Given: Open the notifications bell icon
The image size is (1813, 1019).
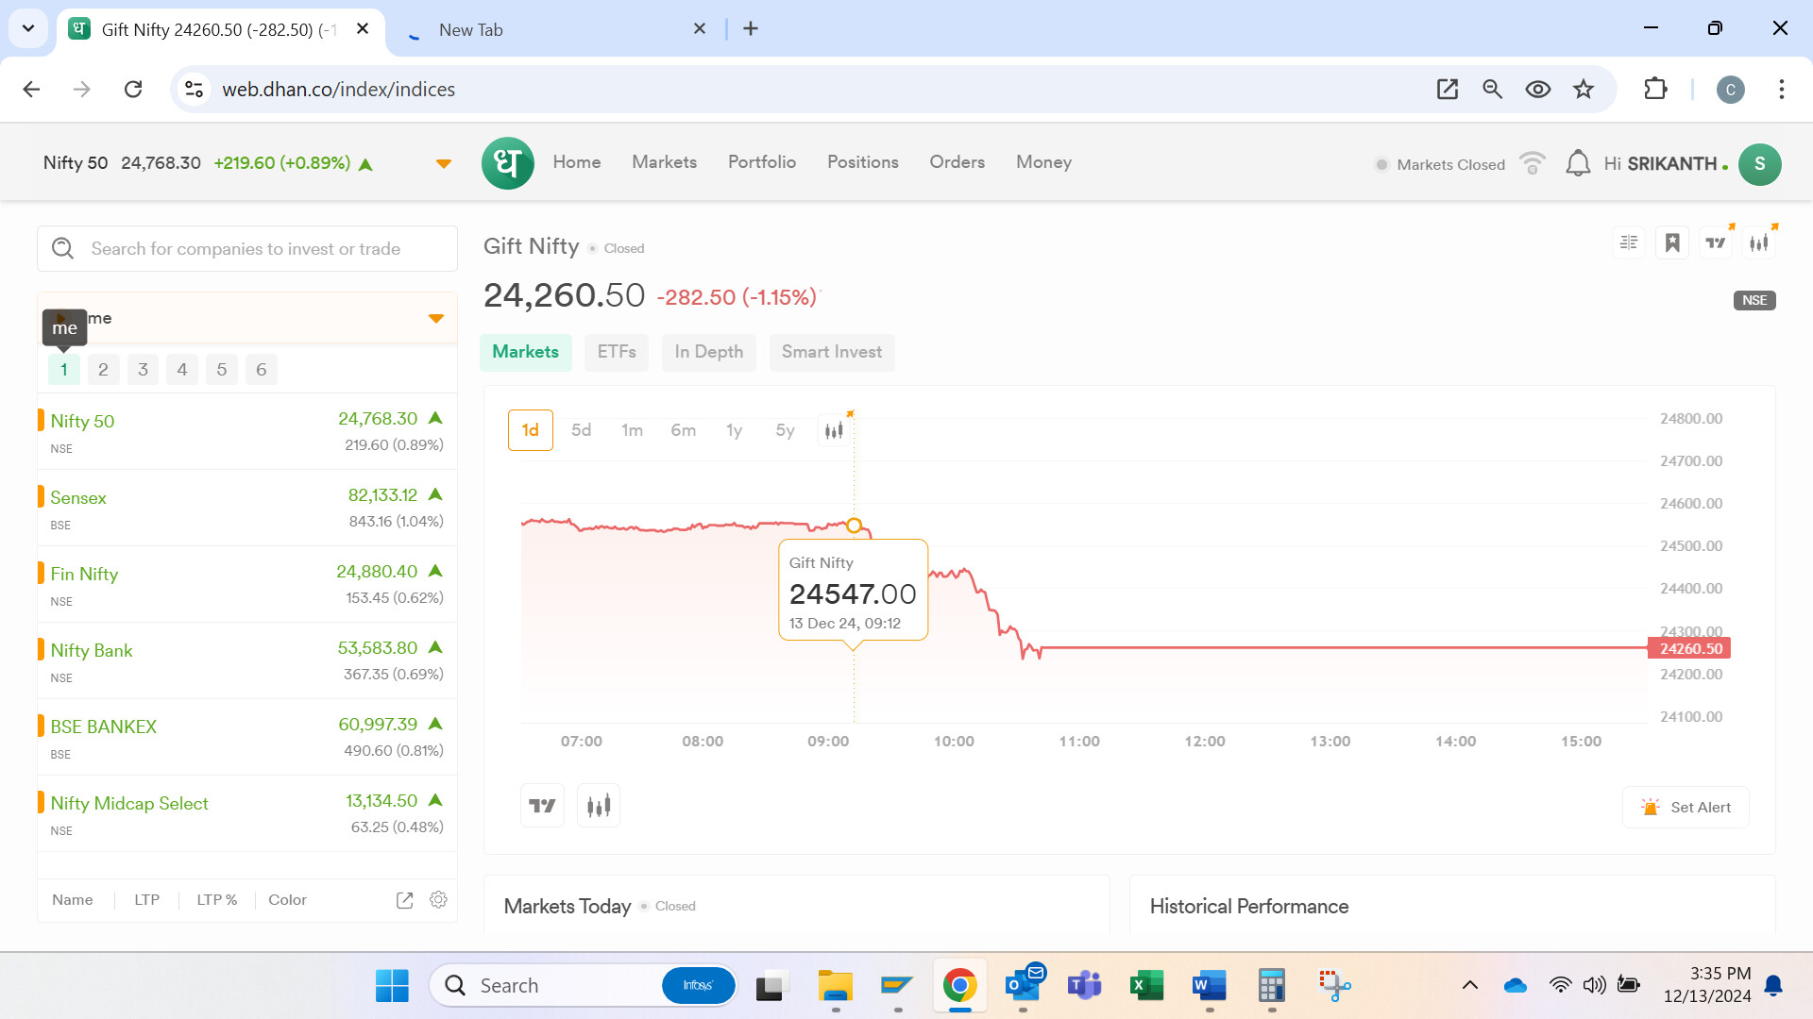Looking at the screenshot, I should click(x=1577, y=163).
